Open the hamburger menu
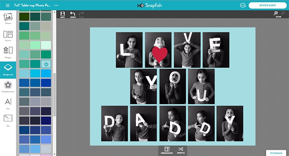 pyautogui.click(x=8, y=5)
